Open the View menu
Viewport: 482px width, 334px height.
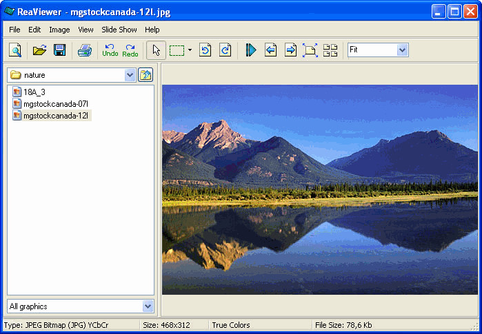pos(86,30)
